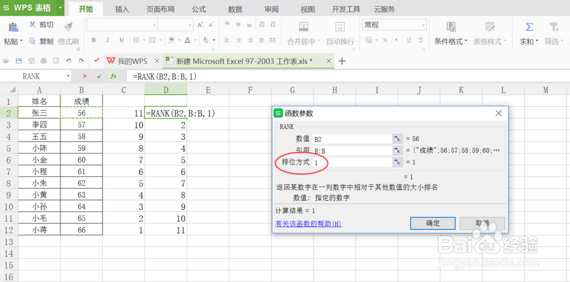Click the fx insert function icon

coord(113,76)
